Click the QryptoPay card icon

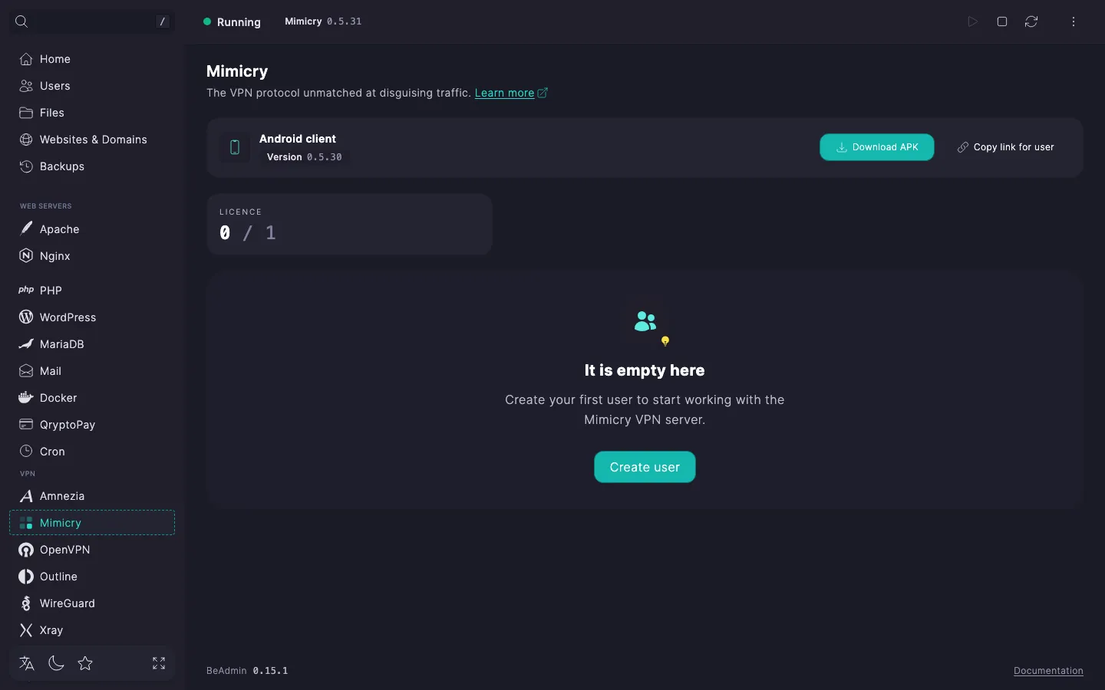(x=26, y=425)
